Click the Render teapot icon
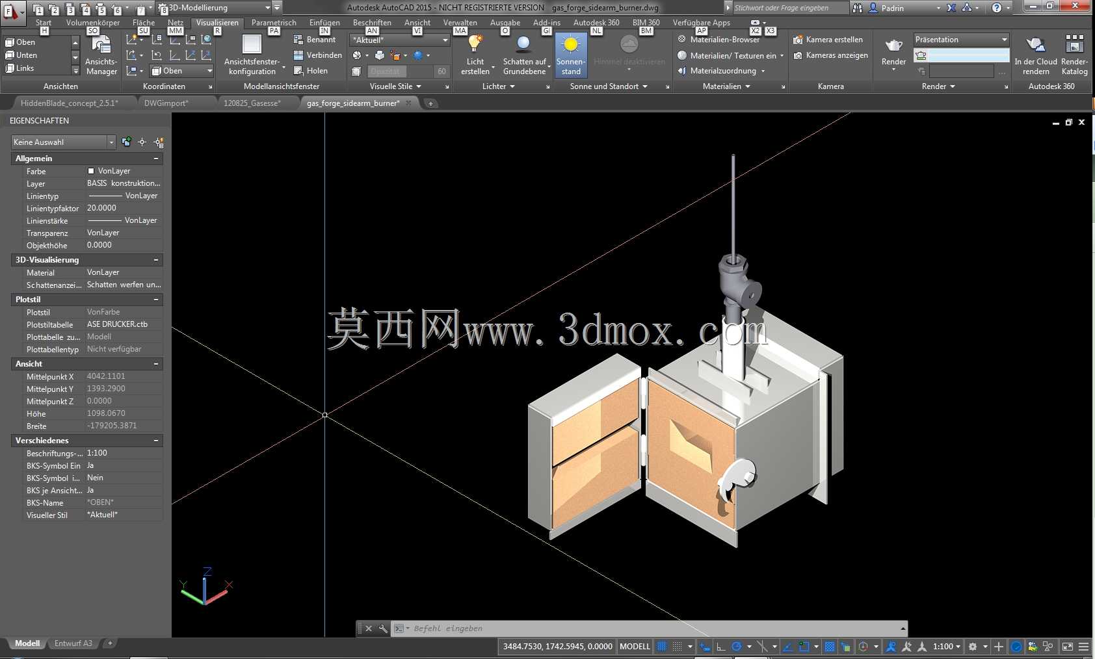 pyautogui.click(x=893, y=45)
